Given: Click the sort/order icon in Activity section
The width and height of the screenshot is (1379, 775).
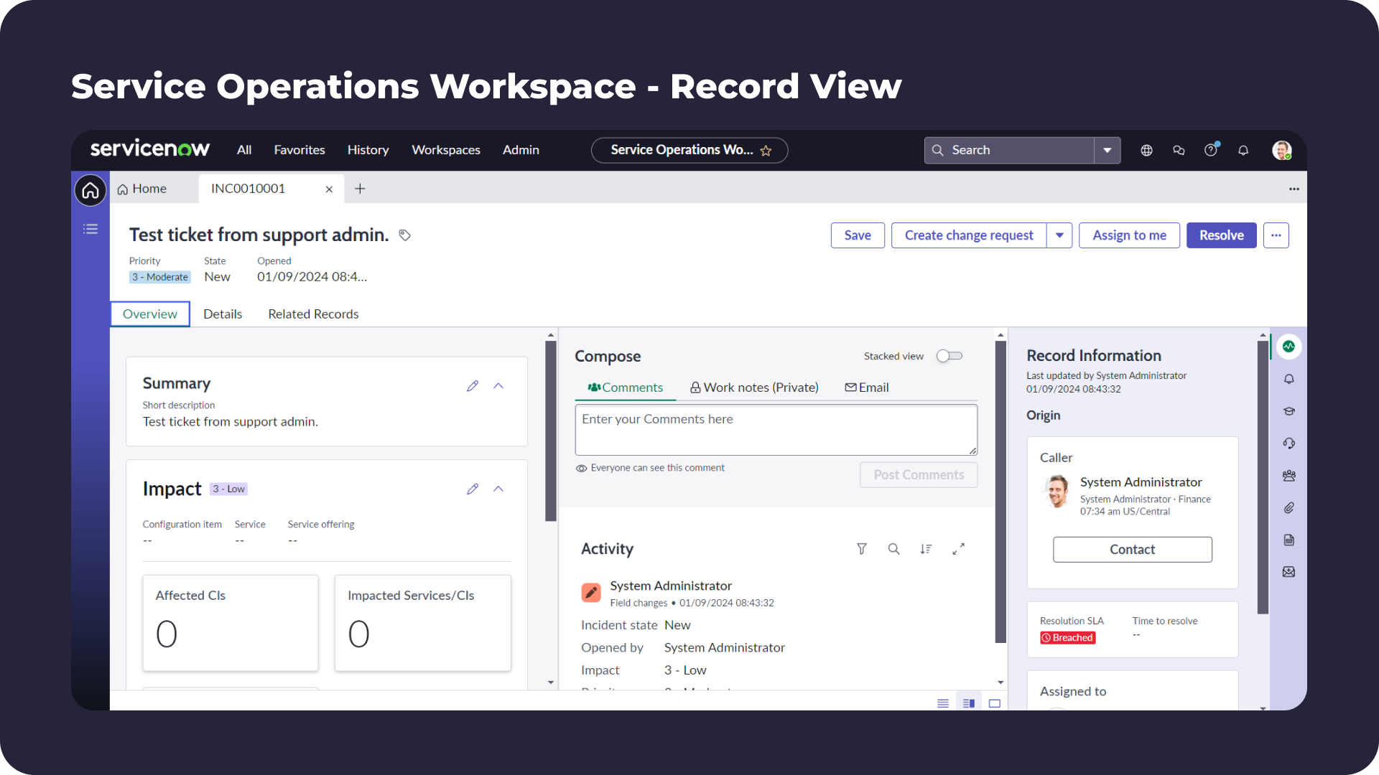Looking at the screenshot, I should (925, 549).
